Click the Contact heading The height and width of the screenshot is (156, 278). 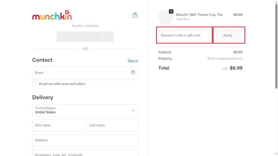(42, 60)
